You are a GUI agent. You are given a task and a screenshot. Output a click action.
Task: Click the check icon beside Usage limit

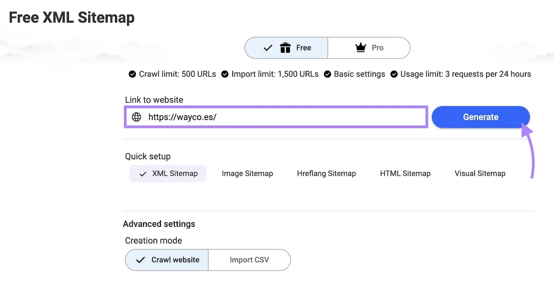tap(394, 74)
